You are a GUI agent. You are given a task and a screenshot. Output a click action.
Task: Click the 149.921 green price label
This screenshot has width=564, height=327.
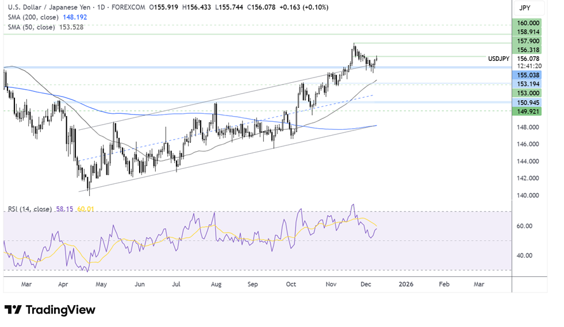pyautogui.click(x=528, y=111)
